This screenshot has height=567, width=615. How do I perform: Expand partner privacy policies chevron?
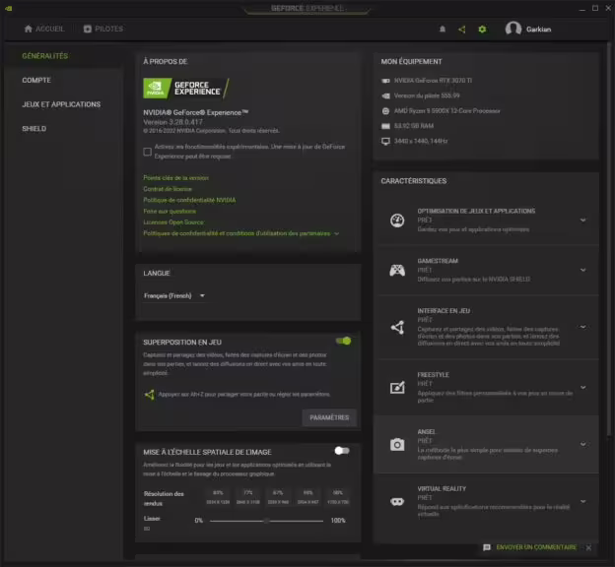[336, 233]
